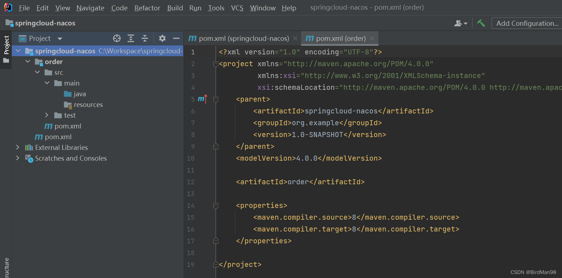Screen dimensions: 562x278
Task: Open the Run menu
Action: [195, 8]
